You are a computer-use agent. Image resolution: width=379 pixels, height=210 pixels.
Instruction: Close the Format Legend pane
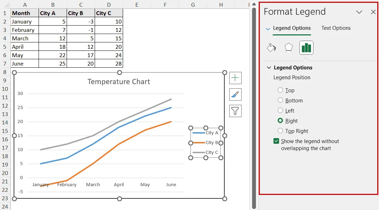pyautogui.click(x=373, y=12)
